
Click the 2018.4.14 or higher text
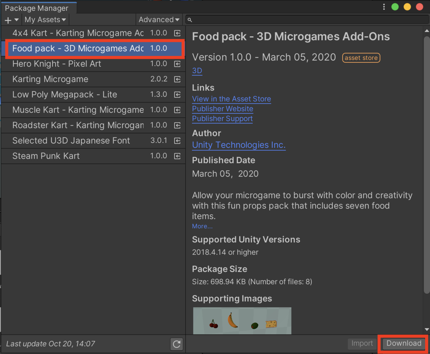[225, 252]
